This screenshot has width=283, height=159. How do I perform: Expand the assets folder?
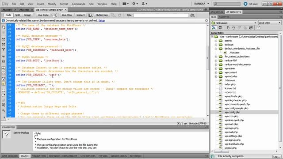tap(216, 41)
